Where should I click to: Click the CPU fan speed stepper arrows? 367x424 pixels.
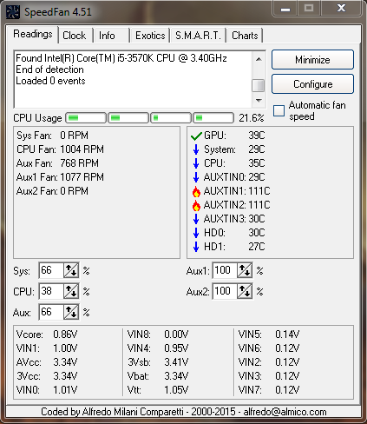click(71, 291)
